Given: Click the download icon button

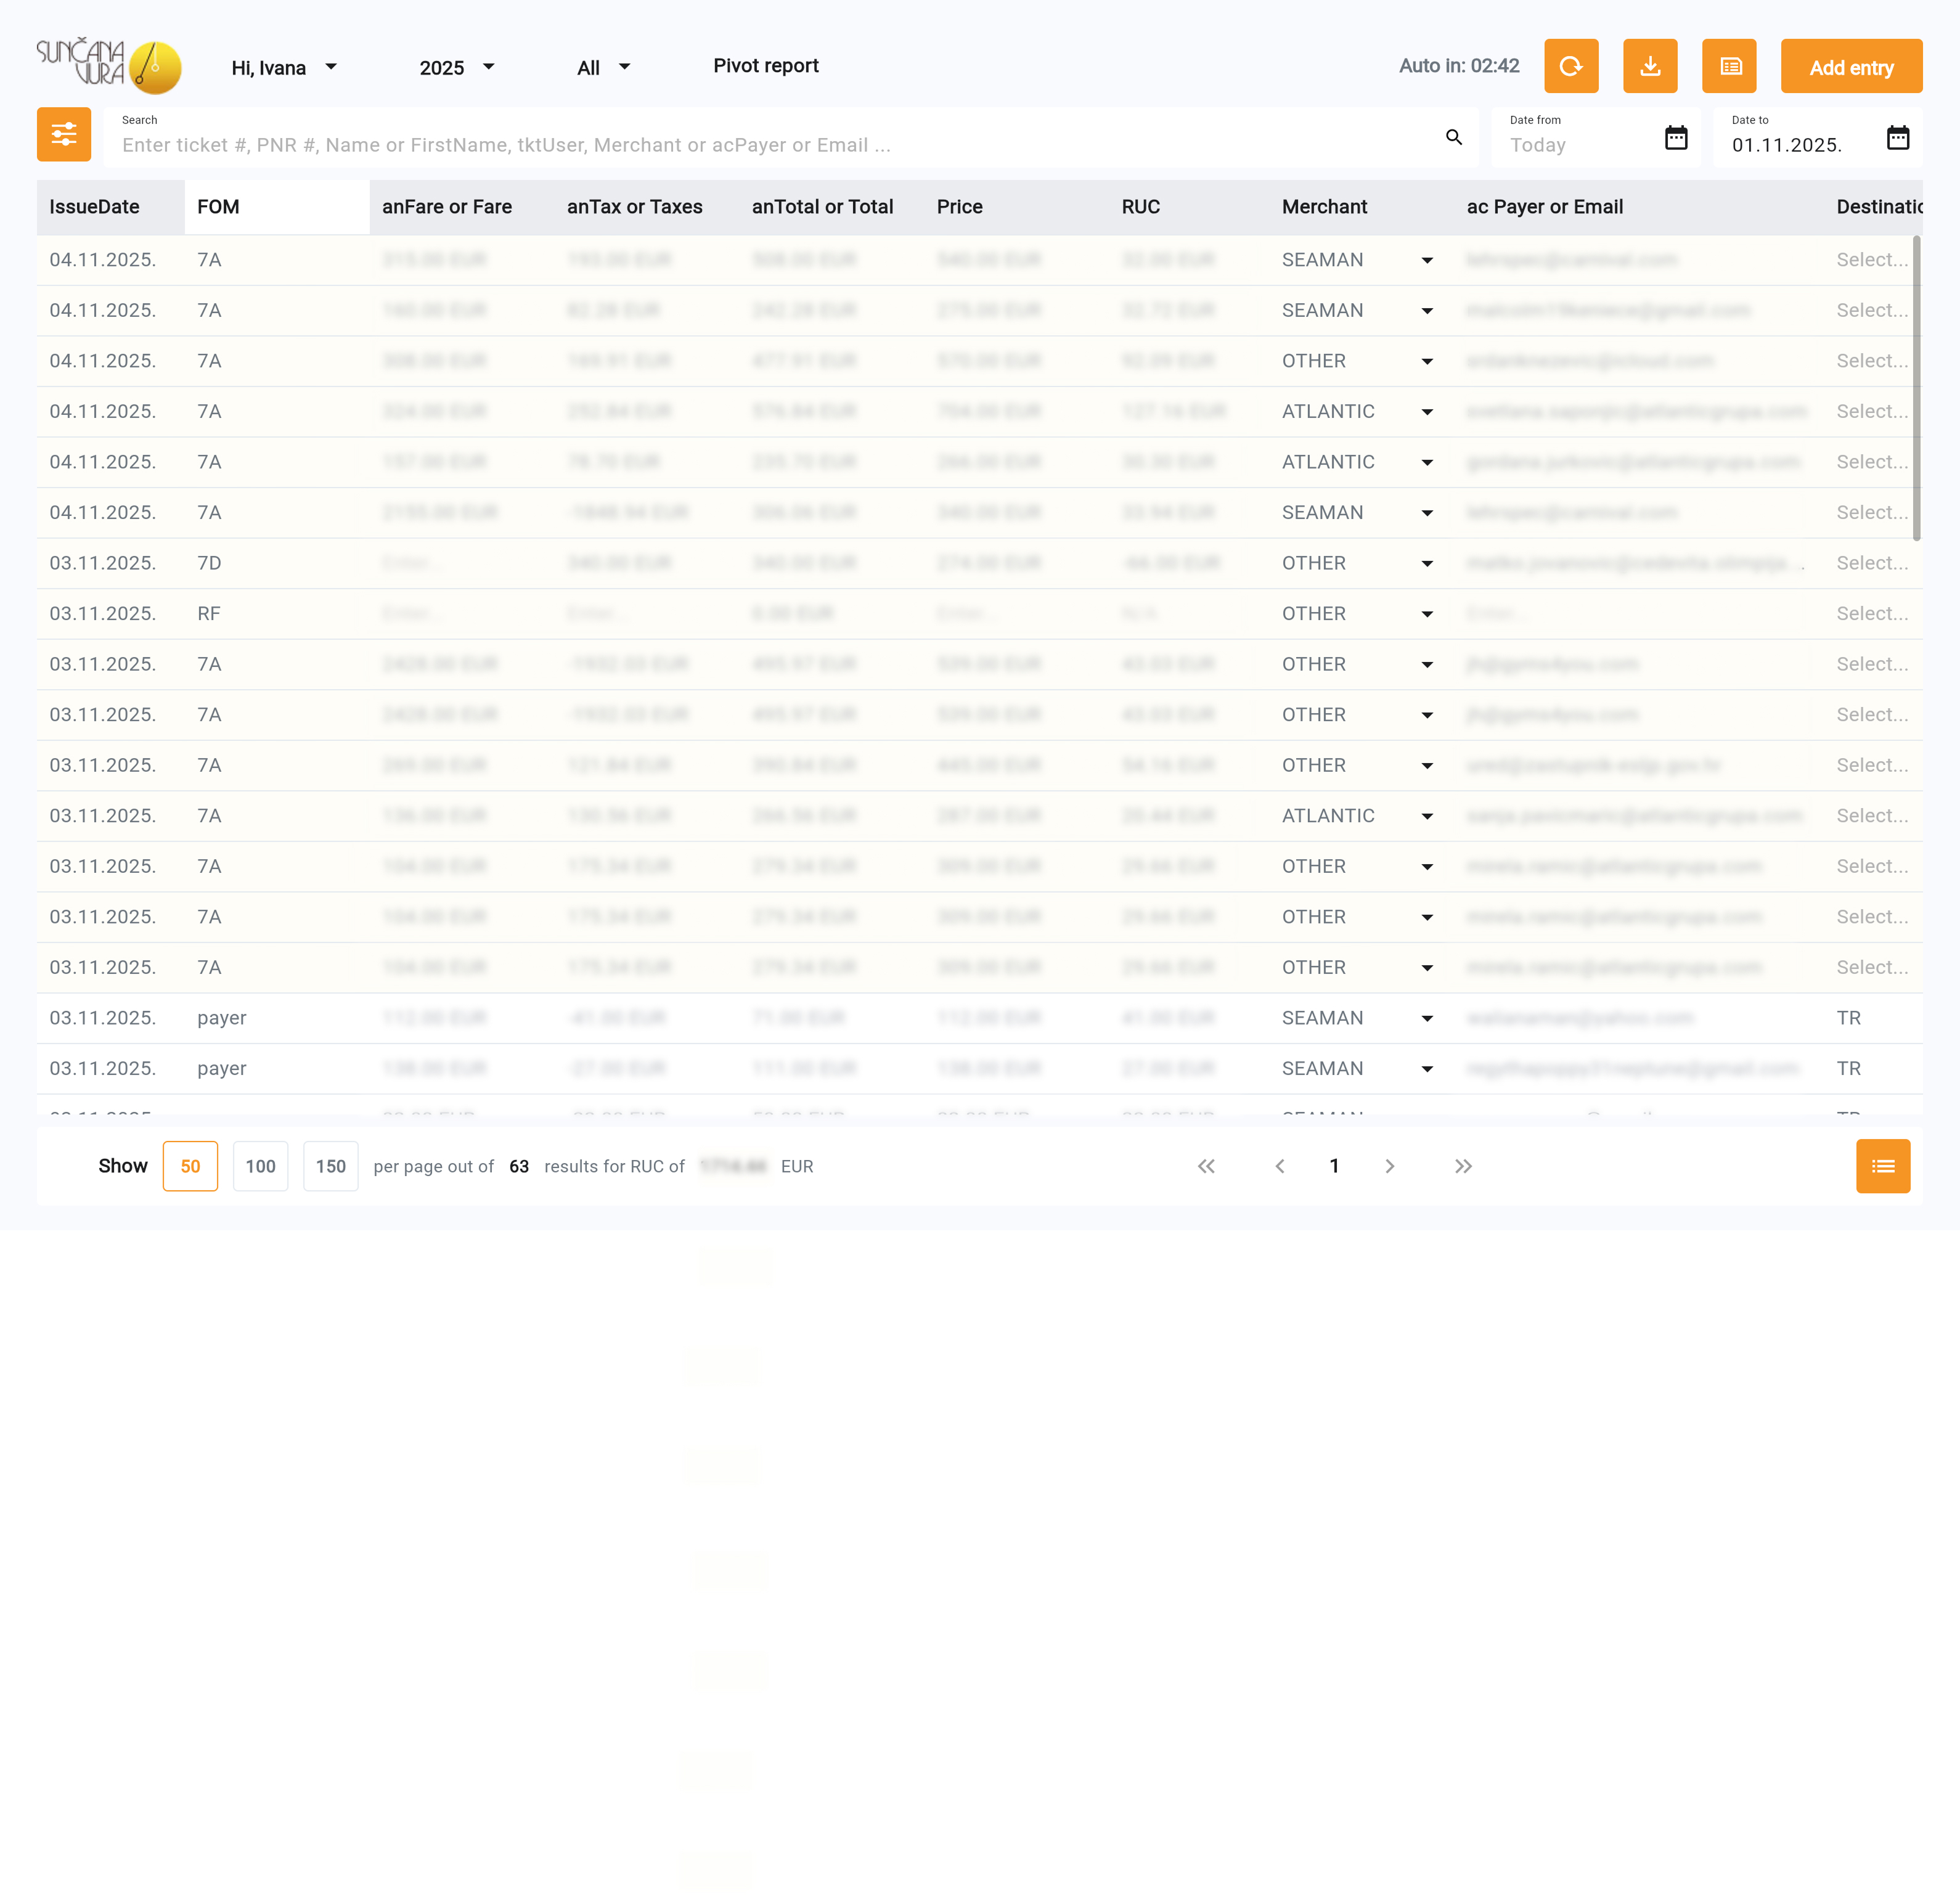Looking at the screenshot, I should (x=1649, y=66).
